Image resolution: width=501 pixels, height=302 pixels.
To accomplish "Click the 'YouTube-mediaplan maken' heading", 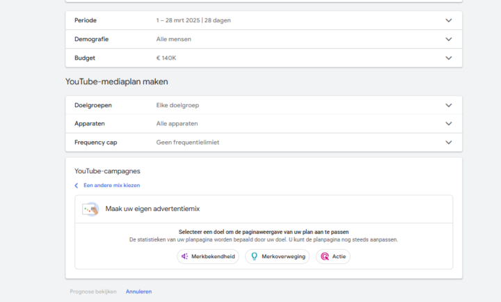I will (x=117, y=82).
